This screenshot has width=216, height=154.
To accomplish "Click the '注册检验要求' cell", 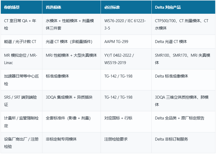I will click(x=126, y=143).
